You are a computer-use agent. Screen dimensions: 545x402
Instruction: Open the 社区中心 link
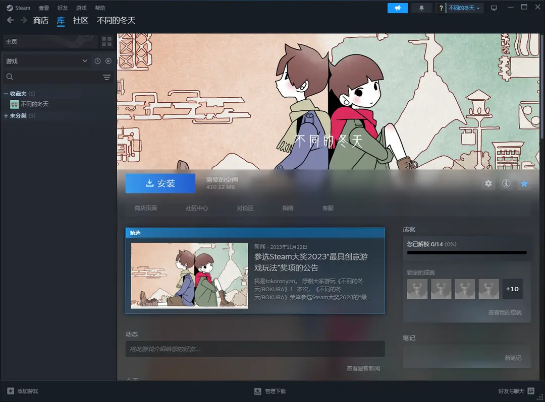click(197, 208)
